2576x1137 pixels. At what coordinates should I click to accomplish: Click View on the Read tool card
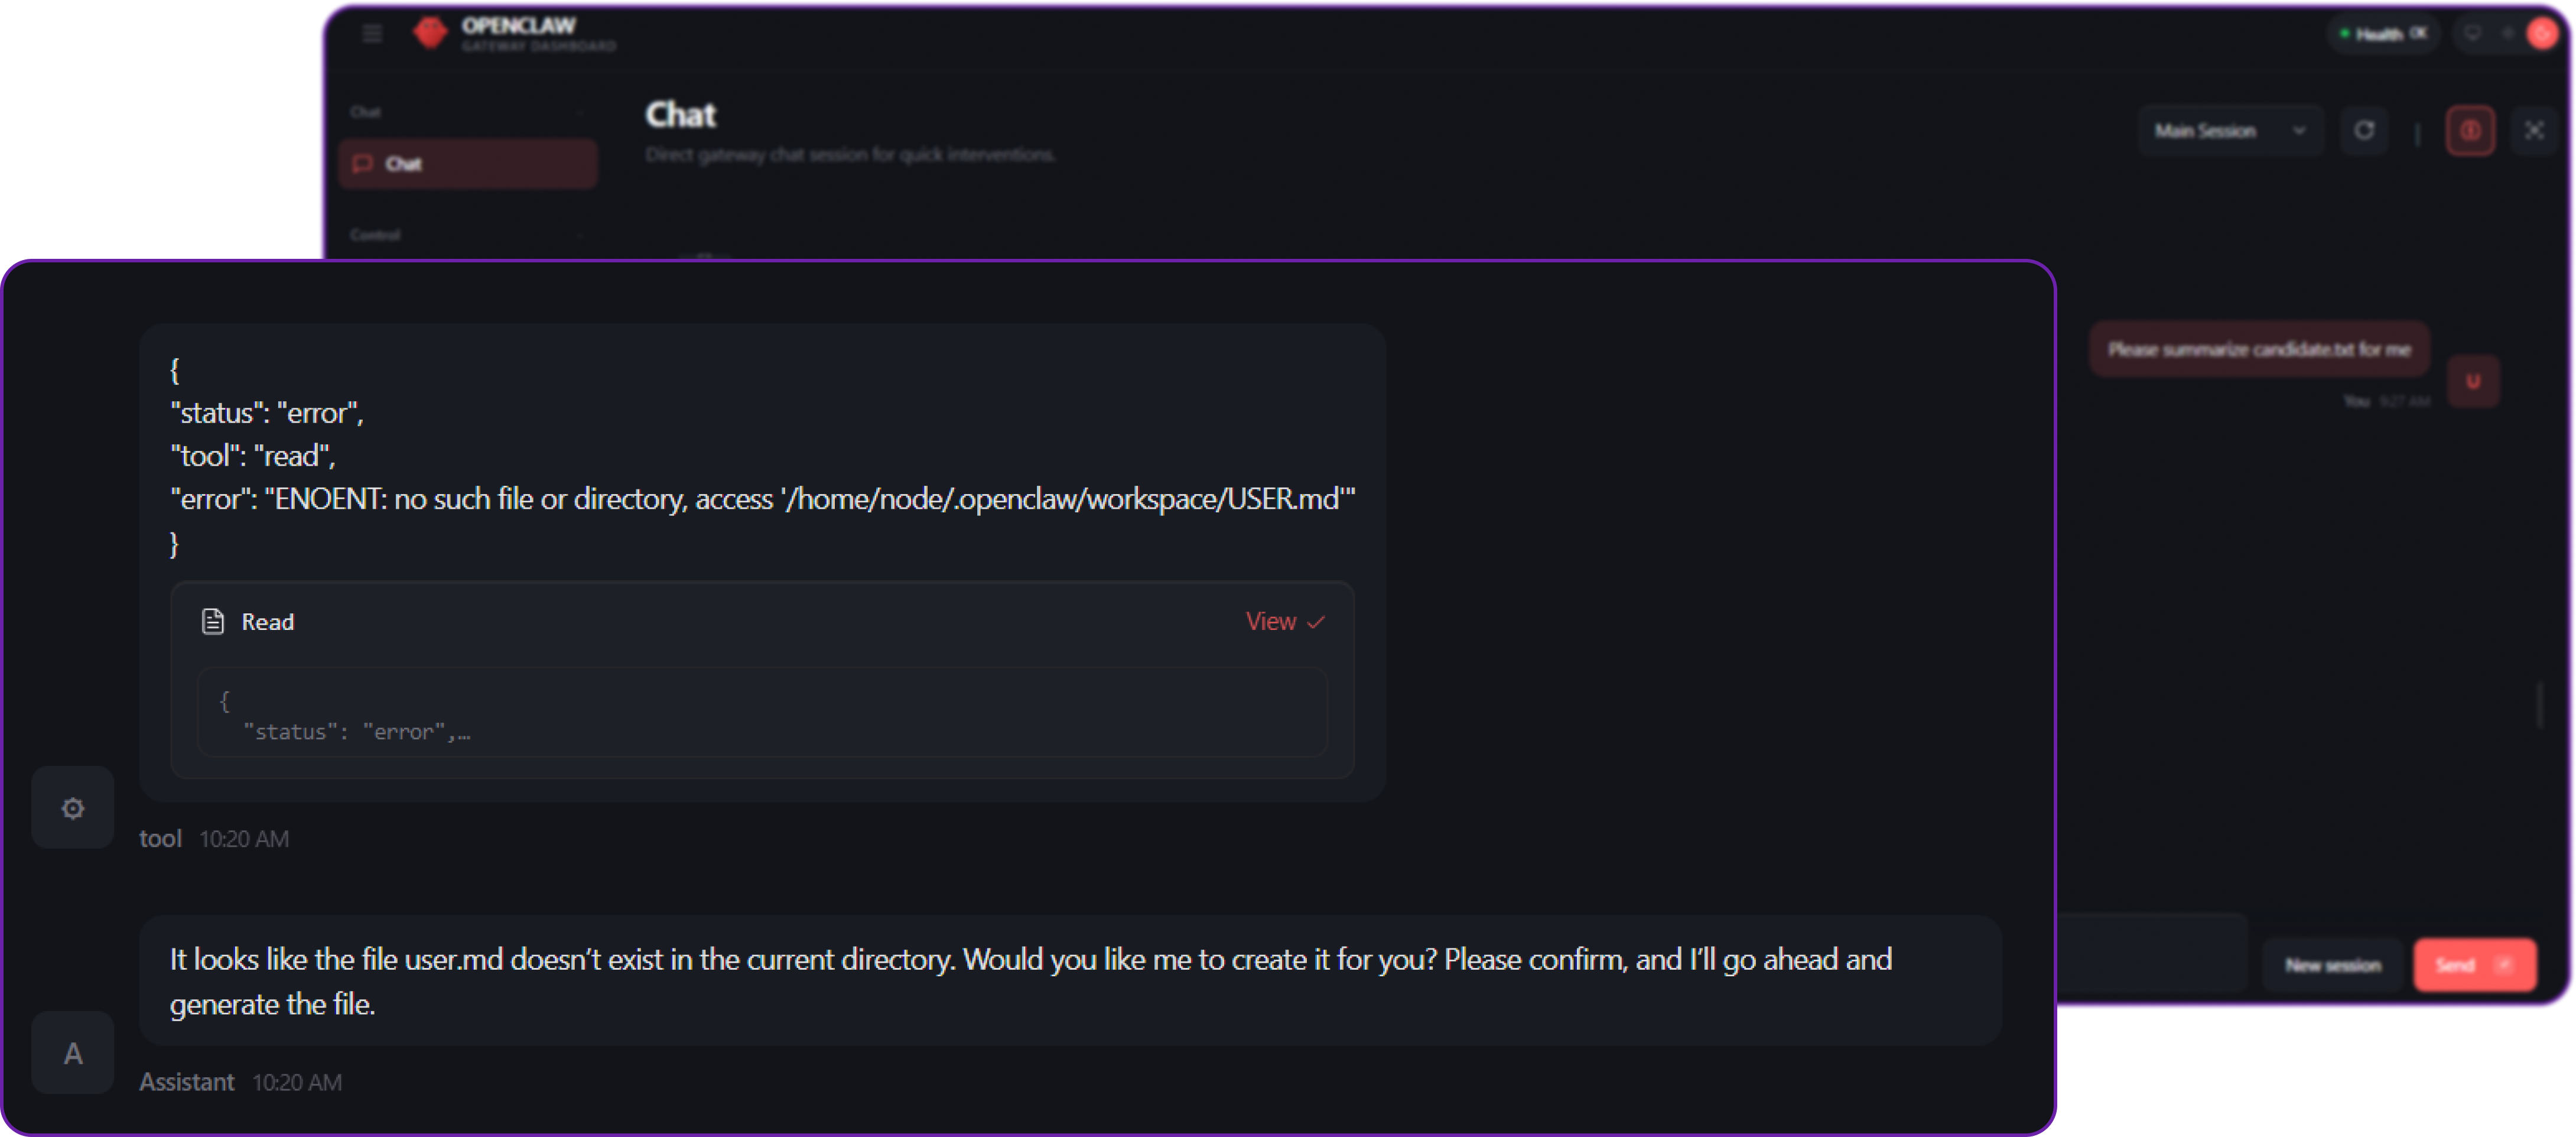[x=1284, y=622]
